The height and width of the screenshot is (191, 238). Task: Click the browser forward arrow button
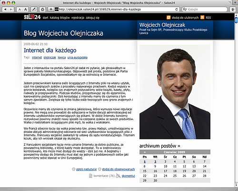coord(11,10)
